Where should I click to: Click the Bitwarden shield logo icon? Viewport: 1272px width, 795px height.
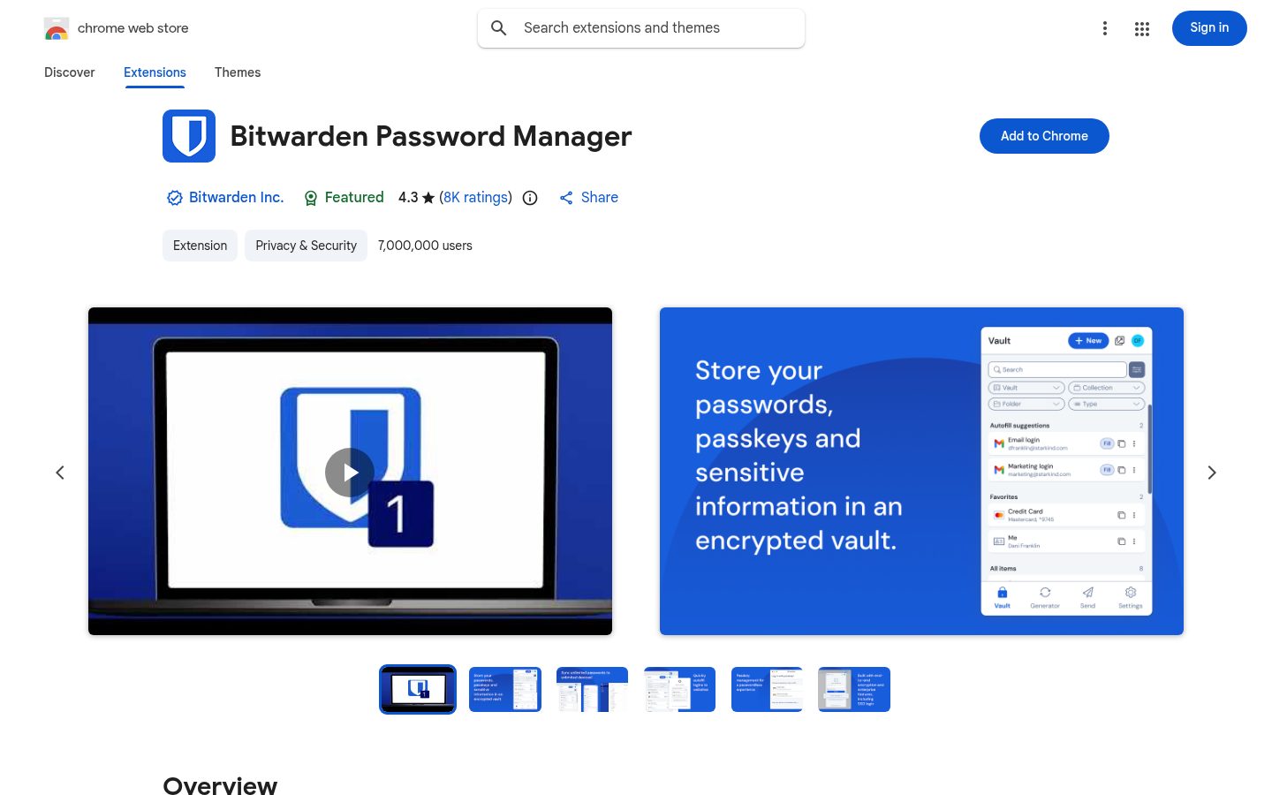tap(189, 136)
